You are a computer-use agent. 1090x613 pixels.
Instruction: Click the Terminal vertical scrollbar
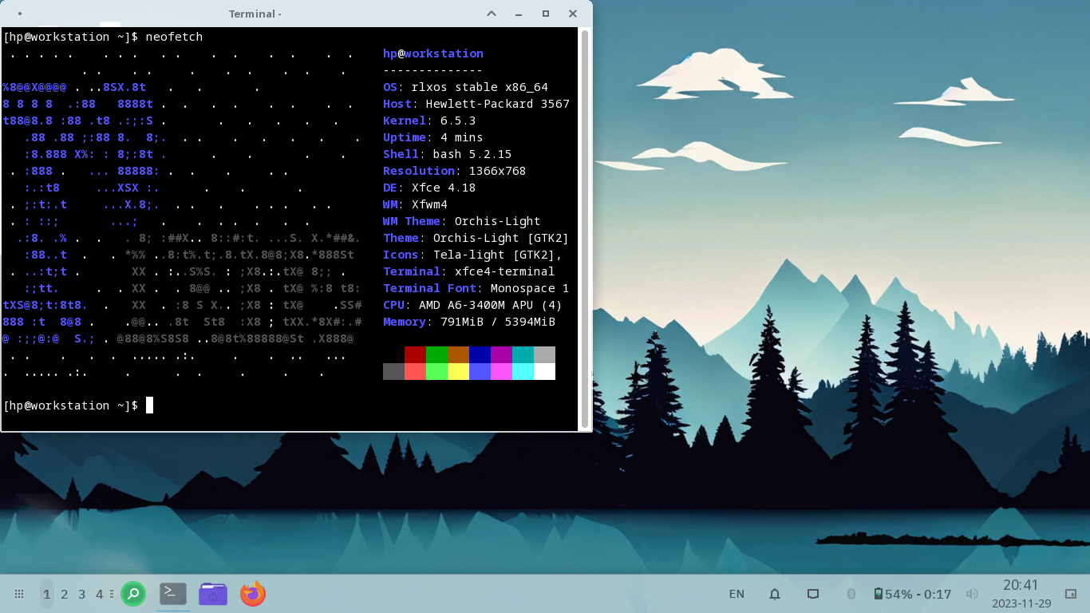coord(585,229)
